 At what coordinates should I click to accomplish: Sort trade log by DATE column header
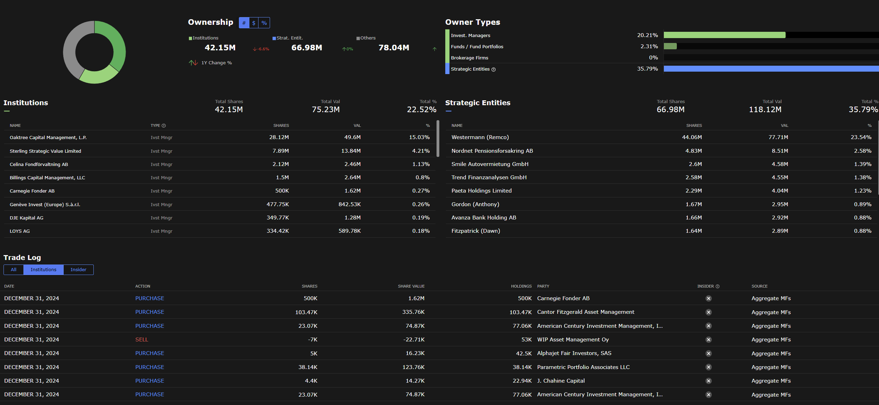9,286
